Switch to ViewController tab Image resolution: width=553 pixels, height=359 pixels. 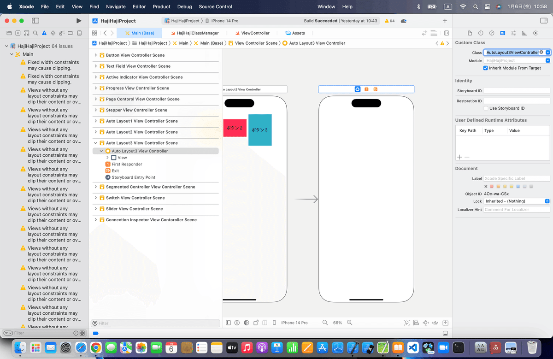252,33
